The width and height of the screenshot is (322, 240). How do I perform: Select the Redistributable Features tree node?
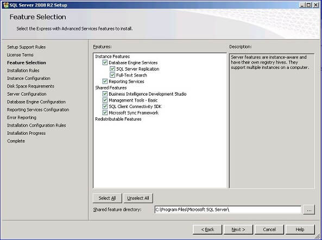coord(118,119)
